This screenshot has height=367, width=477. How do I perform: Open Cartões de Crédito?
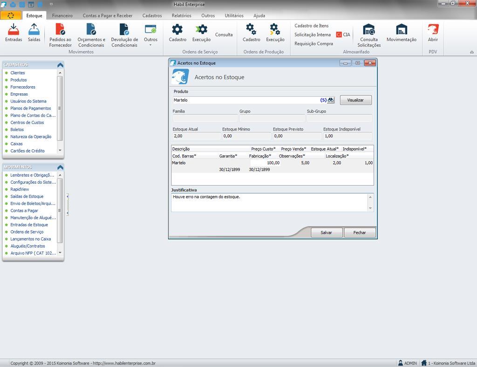(27, 151)
